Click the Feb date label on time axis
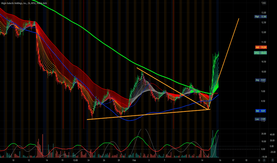Viewport: 277px width, 163px height. pyautogui.click(x=134, y=160)
